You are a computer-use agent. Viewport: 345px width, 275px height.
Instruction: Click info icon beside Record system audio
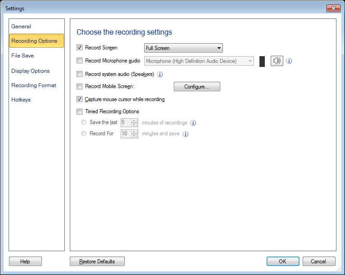tap(160, 75)
